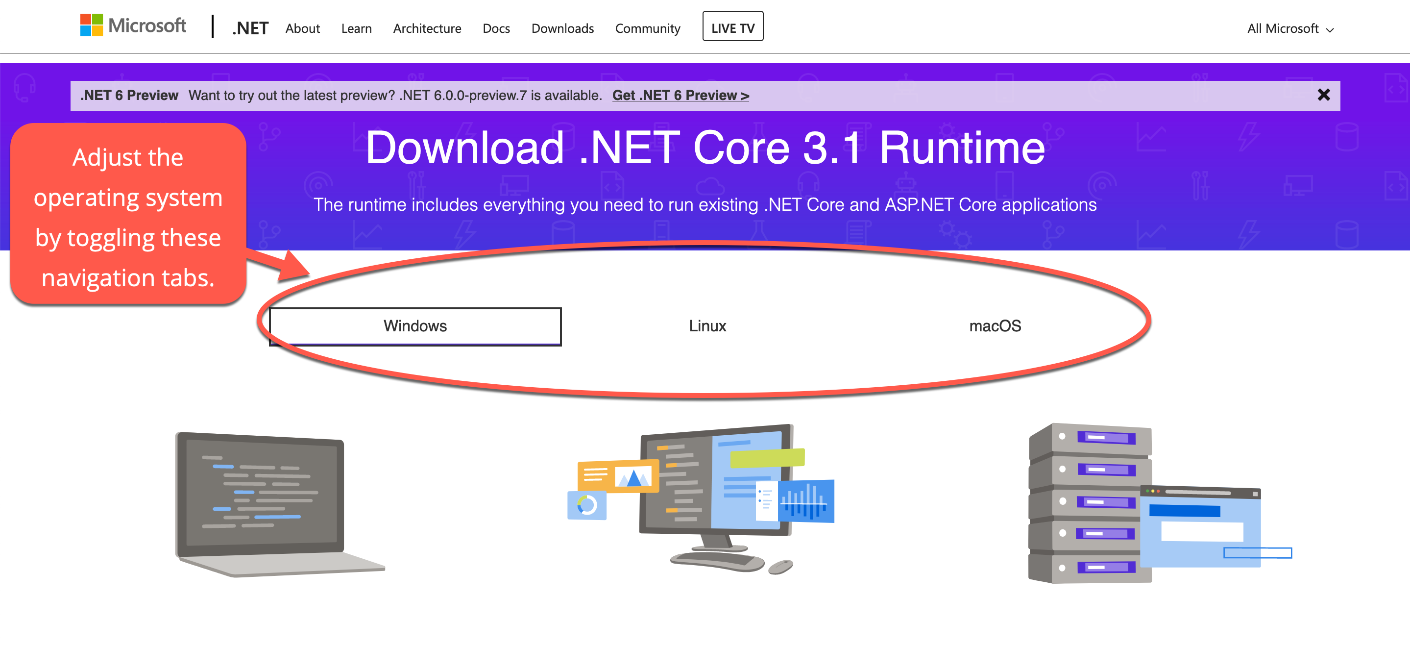Click the server stack illustration

pyautogui.click(x=1160, y=503)
